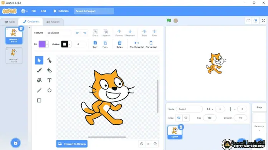Zoom out of the costume canvas
The image size is (268, 150).
tap(142, 144)
